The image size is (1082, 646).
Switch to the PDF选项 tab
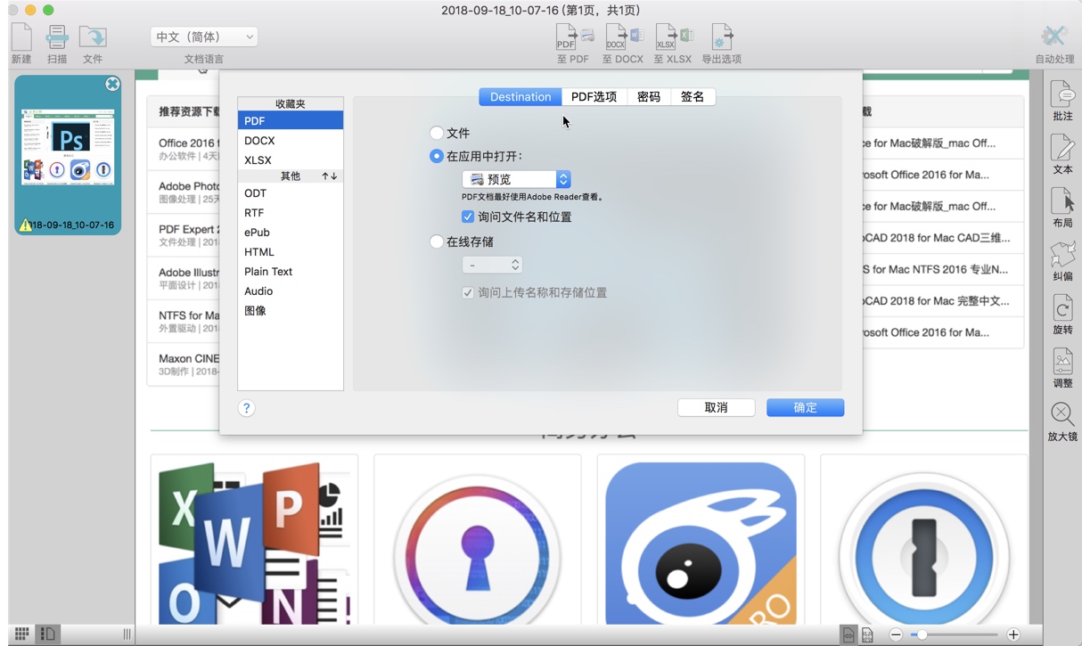[593, 96]
